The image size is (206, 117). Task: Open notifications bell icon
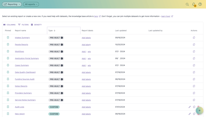point(194,5)
